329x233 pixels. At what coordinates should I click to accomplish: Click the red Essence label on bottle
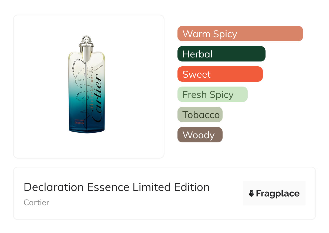tap(79, 123)
